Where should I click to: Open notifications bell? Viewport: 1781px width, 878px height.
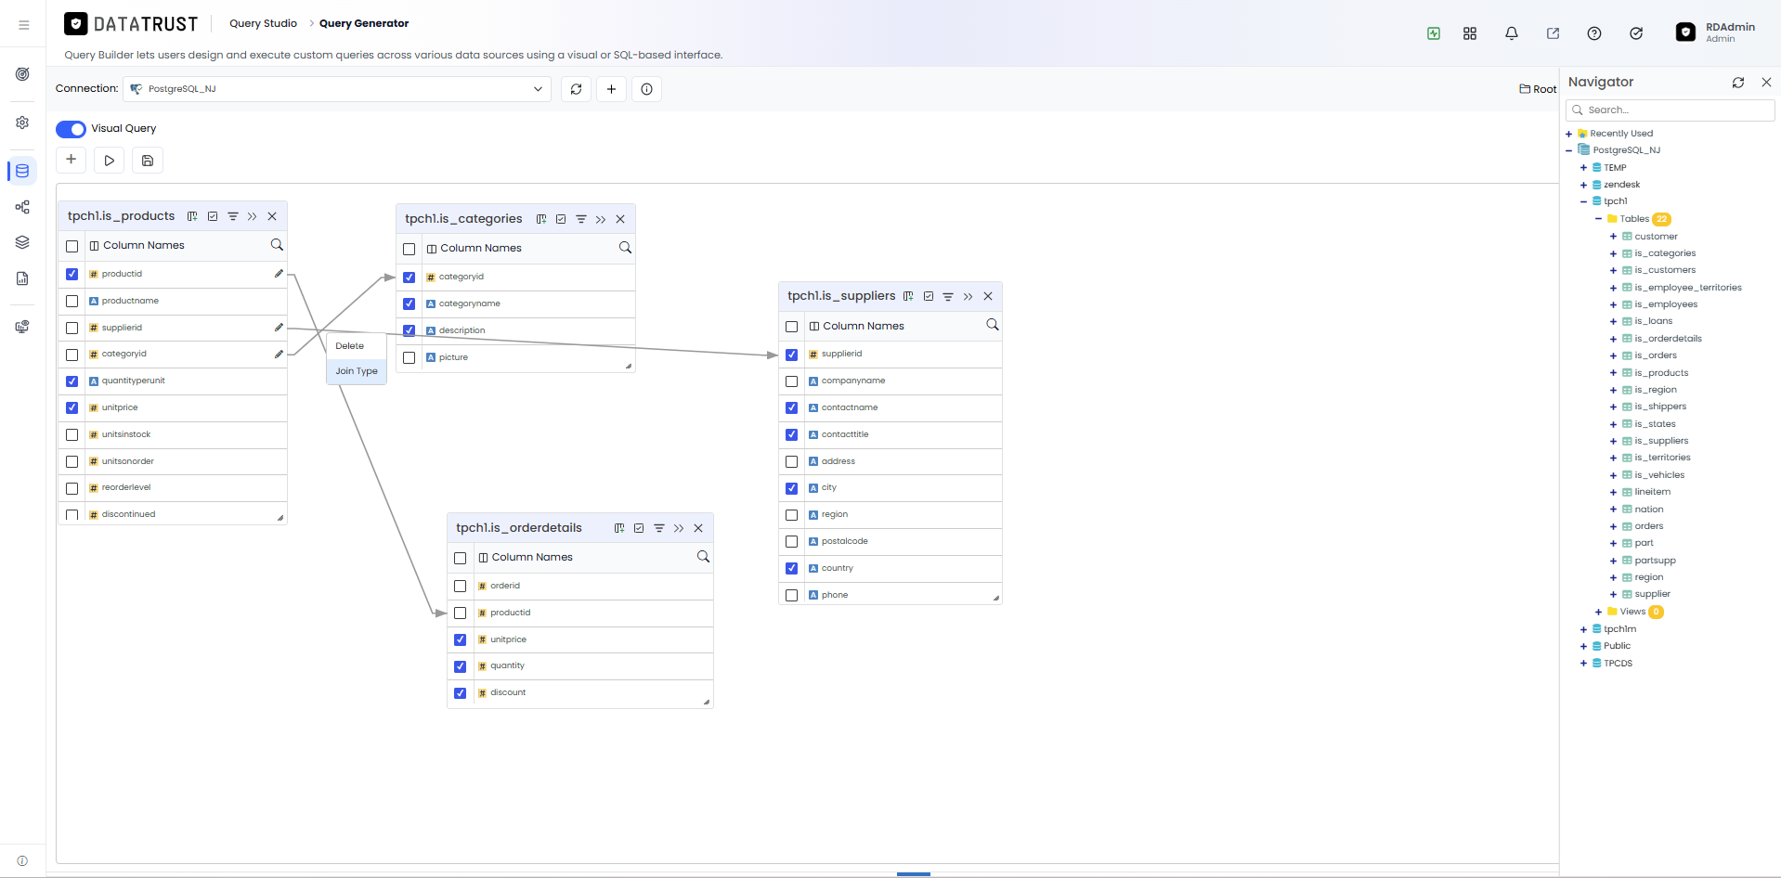(1512, 33)
